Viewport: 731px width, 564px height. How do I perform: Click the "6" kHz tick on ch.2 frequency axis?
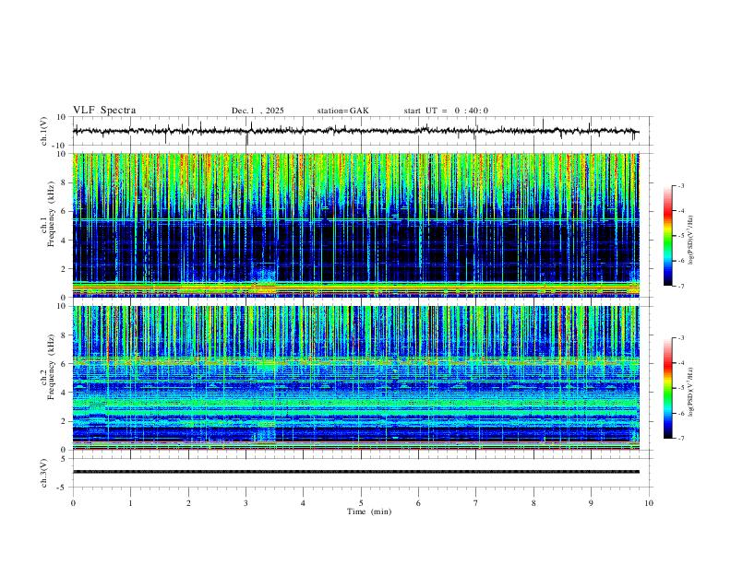point(64,364)
